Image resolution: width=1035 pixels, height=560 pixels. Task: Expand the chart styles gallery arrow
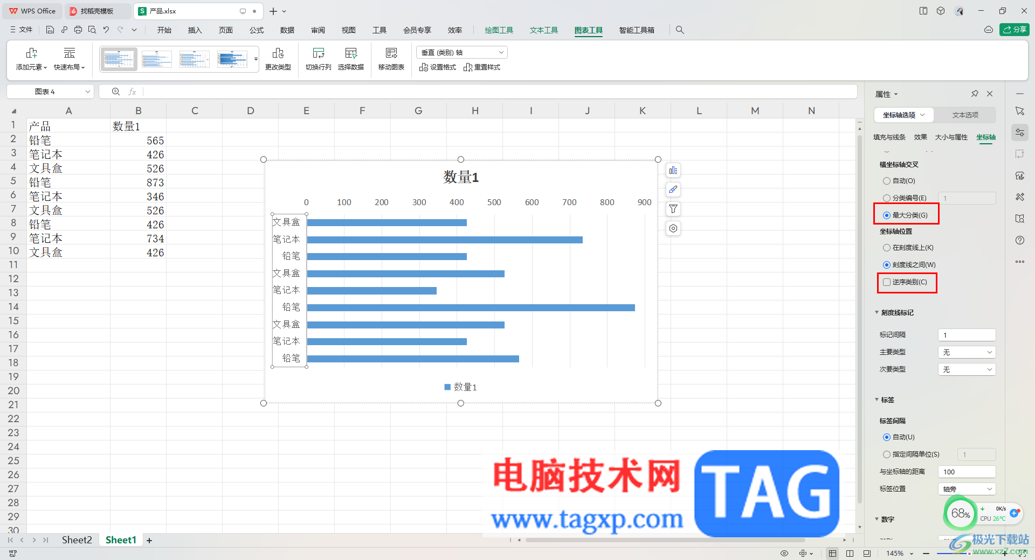(x=256, y=59)
